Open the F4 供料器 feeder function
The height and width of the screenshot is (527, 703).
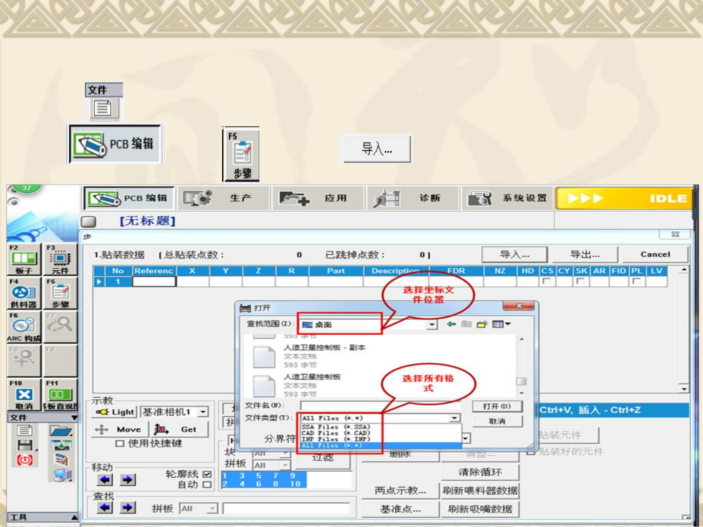24,293
